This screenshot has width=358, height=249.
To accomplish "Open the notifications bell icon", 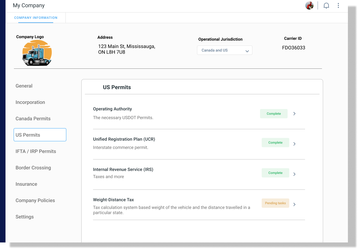I will (326, 6).
